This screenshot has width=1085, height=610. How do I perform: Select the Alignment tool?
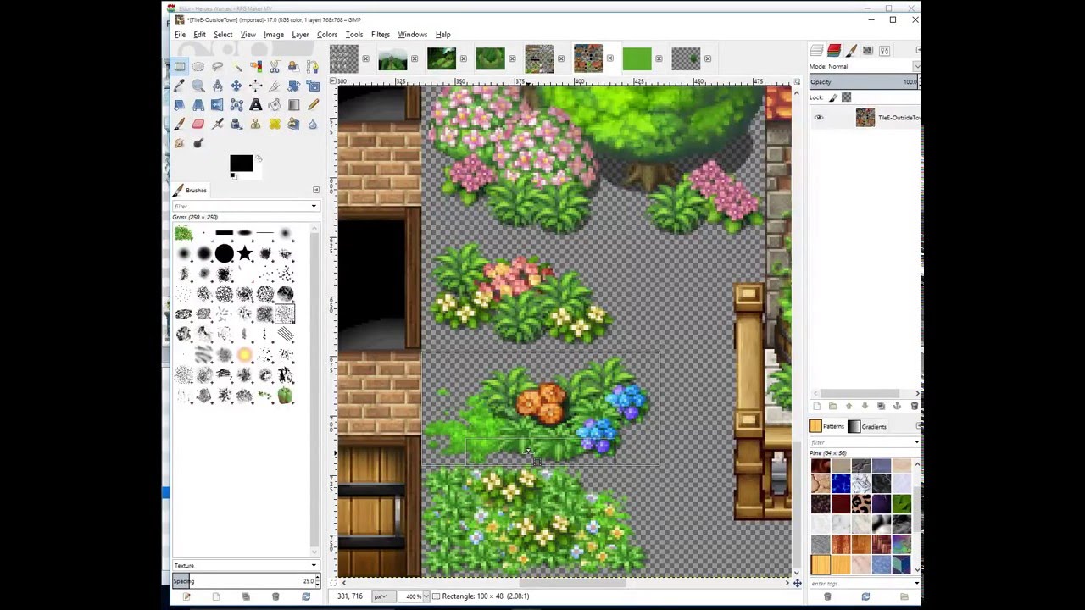tap(256, 86)
